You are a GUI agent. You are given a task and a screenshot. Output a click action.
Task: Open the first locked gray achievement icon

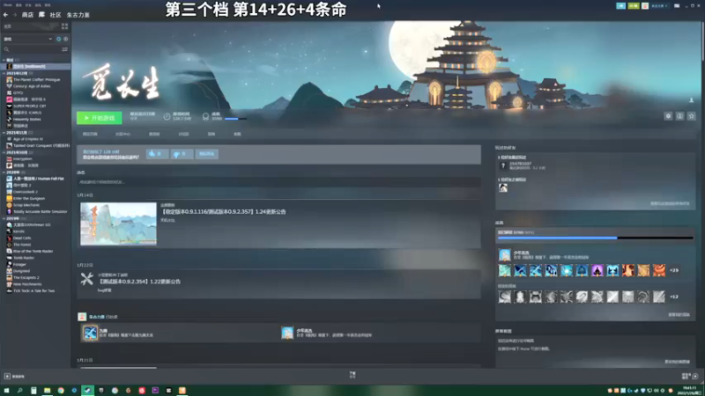tap(504, 297)
